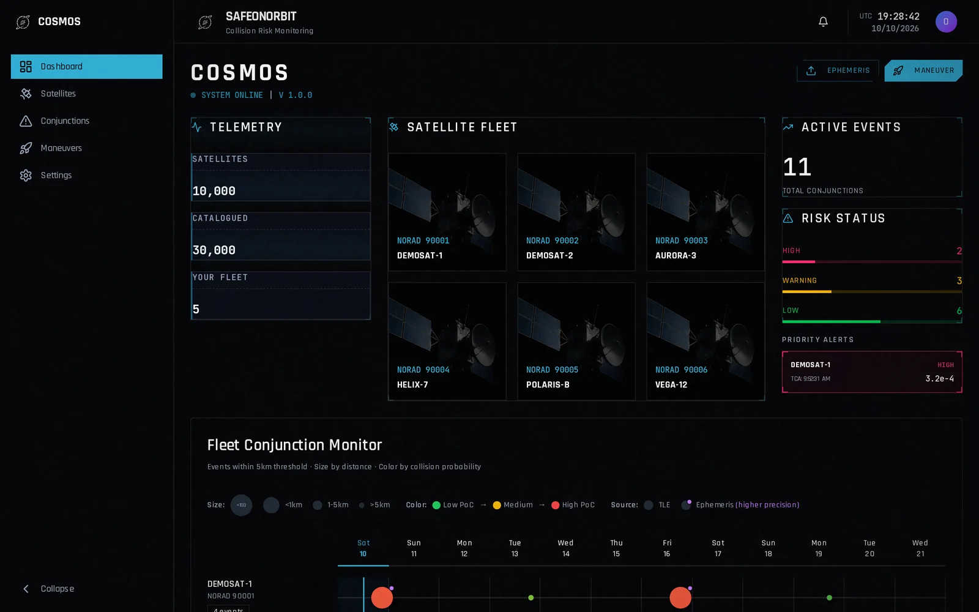This screenshot has height=612, width=979.
Task: Open the AURORA-3 satellite card
Action: (705, 212)
